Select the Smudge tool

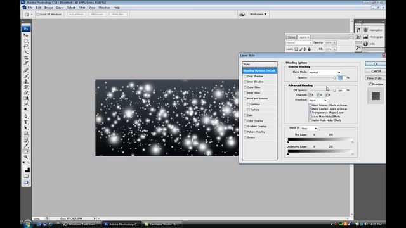click(26, 104)
